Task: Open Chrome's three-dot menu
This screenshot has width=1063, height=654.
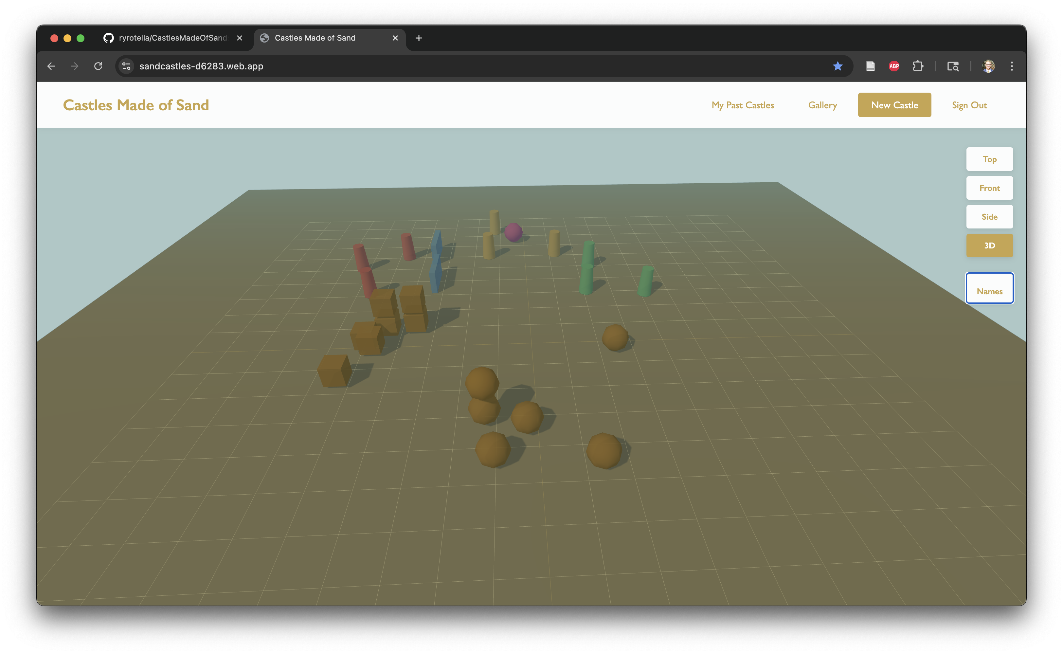Action: pyautogui.click(x=1012, y=66)
